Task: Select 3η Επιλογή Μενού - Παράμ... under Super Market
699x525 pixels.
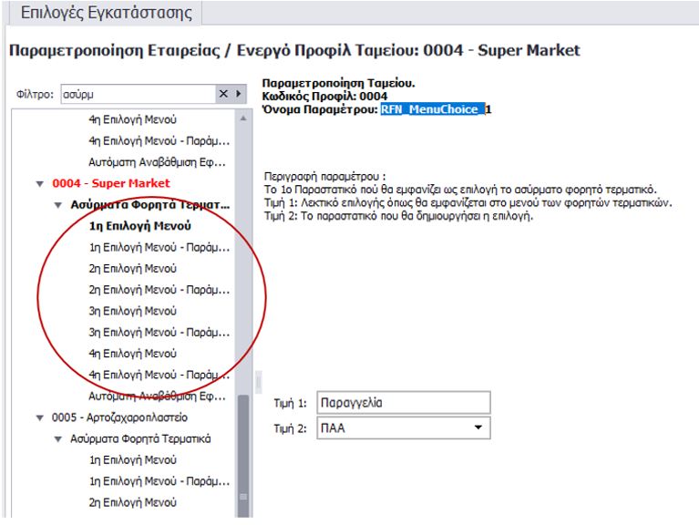Action: coord(159,333)
